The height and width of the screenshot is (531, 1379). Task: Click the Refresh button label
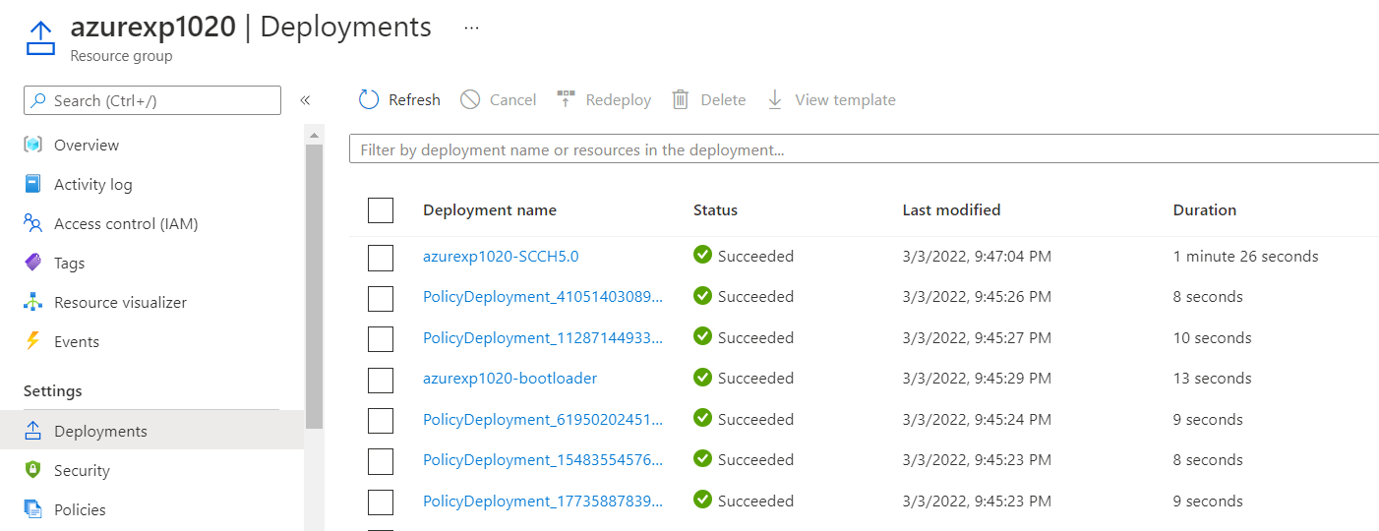click(414, 99)
